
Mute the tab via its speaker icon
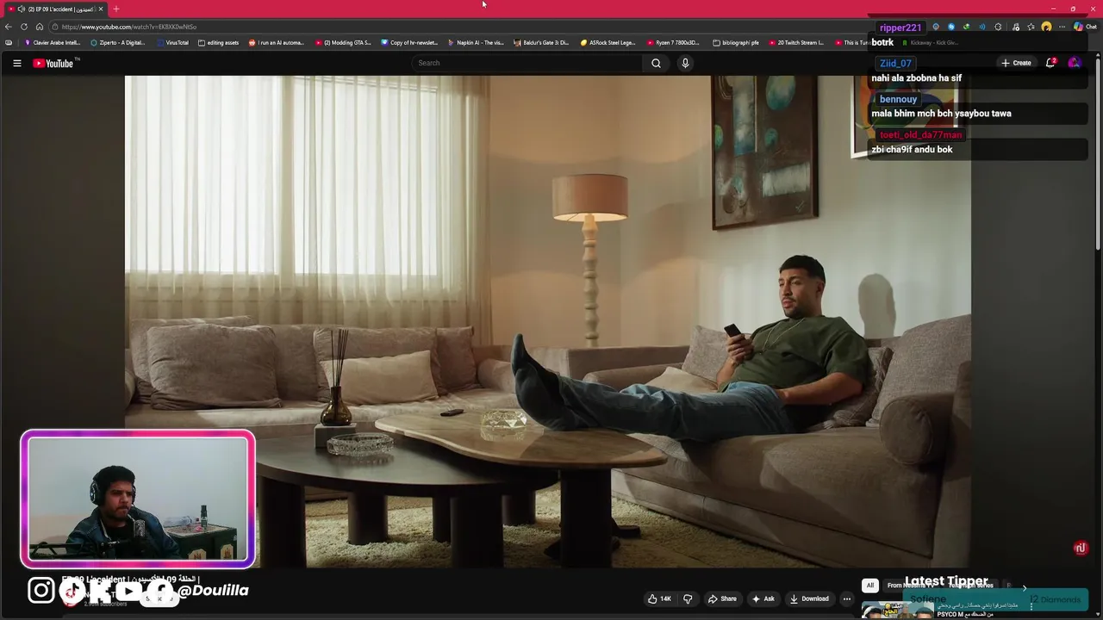tap(21, 9)
